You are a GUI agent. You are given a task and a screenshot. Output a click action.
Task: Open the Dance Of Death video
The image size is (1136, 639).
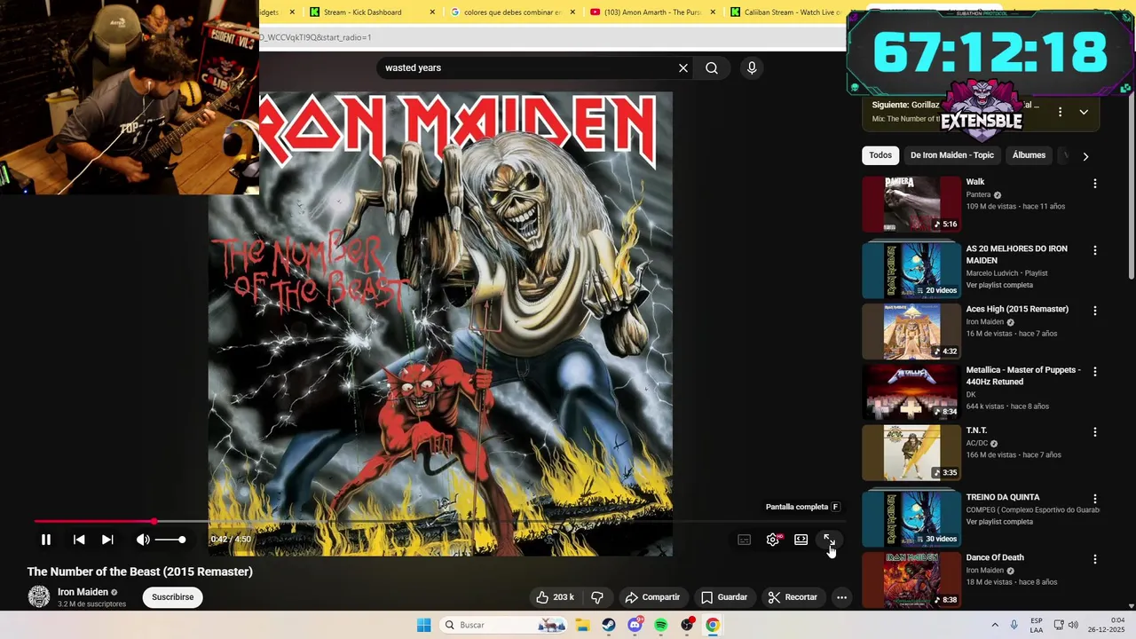click(911, 580)
